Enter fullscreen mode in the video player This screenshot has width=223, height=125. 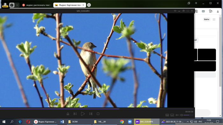click(188, 11)
